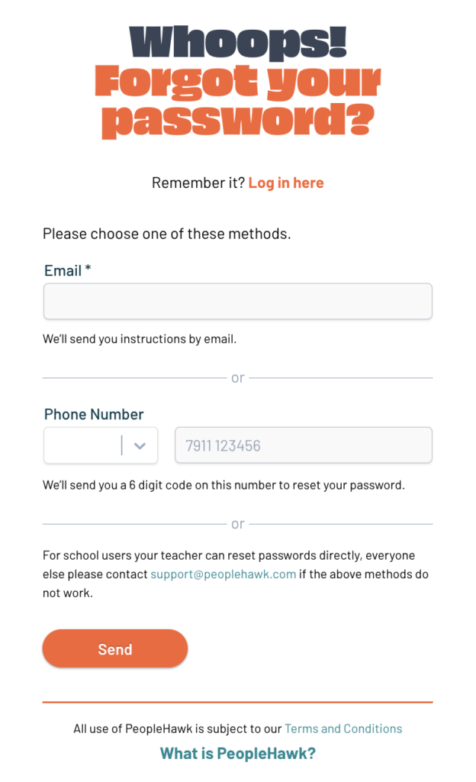Click the 'Remember it?' text
Viewport: 476px width, 782px height.
198,183
